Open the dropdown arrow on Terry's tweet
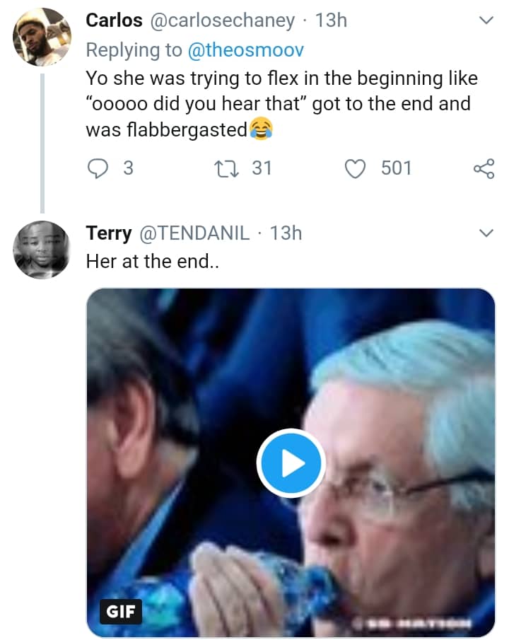This screenshot has width=509, height=640. pyautogui.click(x=486, y=233)
